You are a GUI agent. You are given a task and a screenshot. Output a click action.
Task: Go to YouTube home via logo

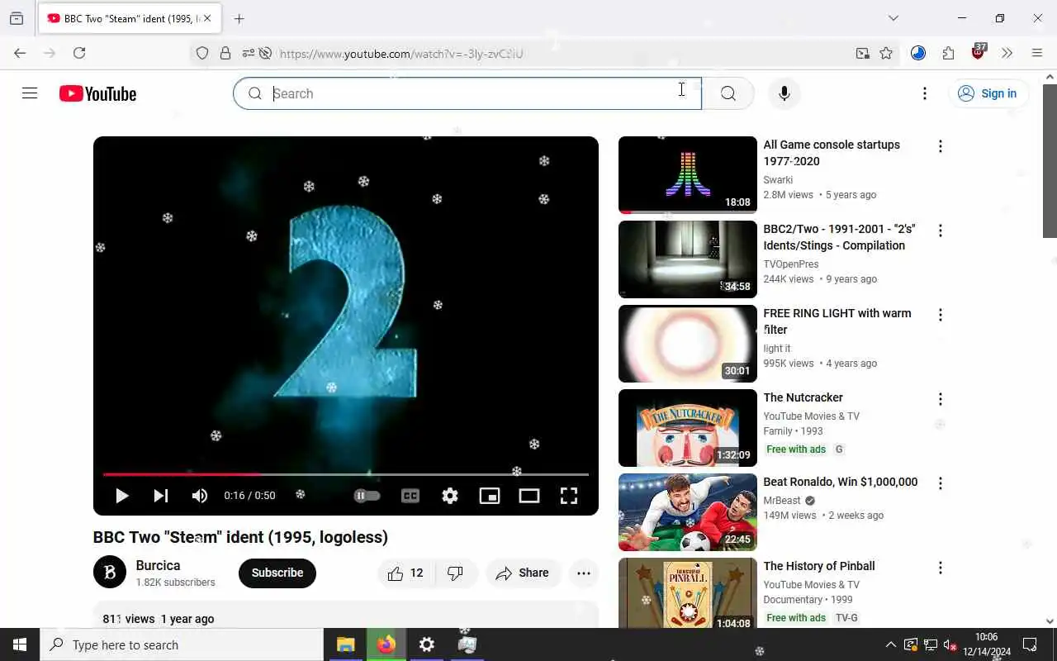(x=97, y=93)
